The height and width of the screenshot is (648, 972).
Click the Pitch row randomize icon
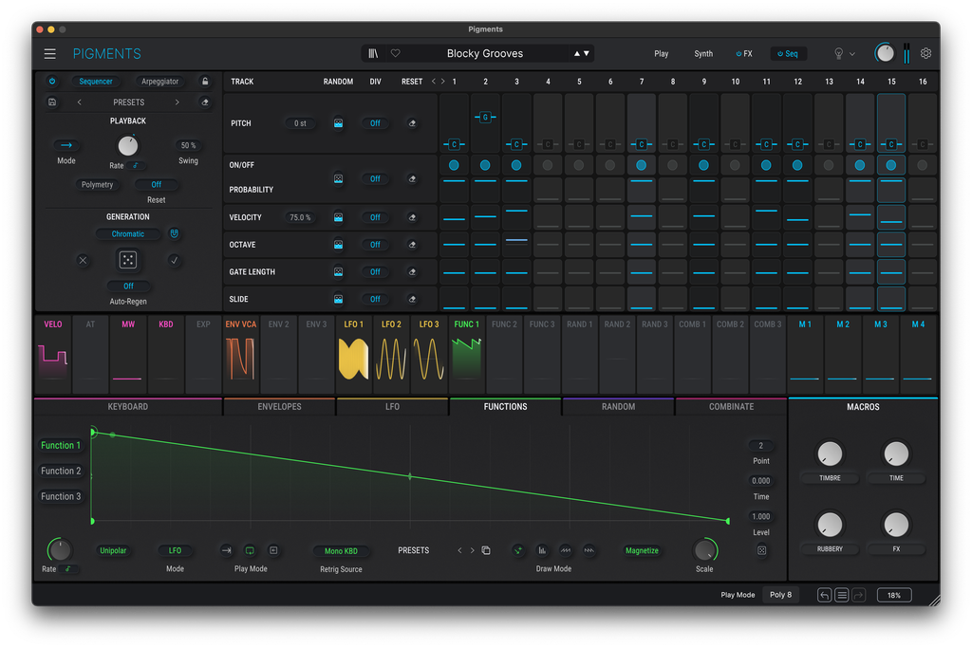coord(339,123)
